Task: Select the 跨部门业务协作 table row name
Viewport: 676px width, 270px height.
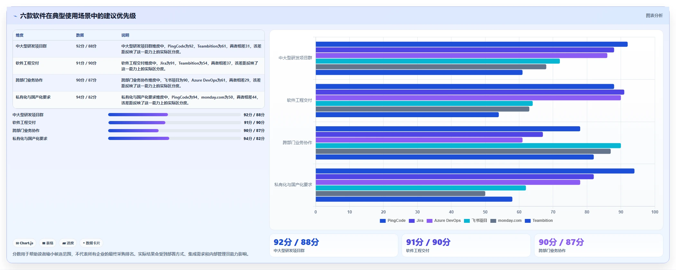Action: 29,80
